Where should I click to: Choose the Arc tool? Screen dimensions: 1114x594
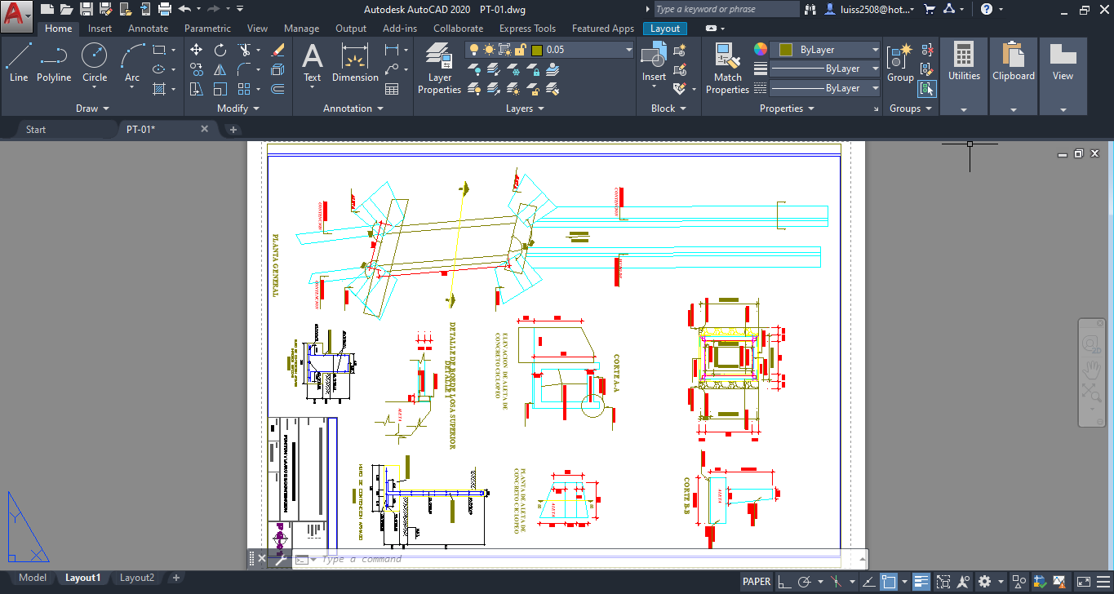point(132,65)
